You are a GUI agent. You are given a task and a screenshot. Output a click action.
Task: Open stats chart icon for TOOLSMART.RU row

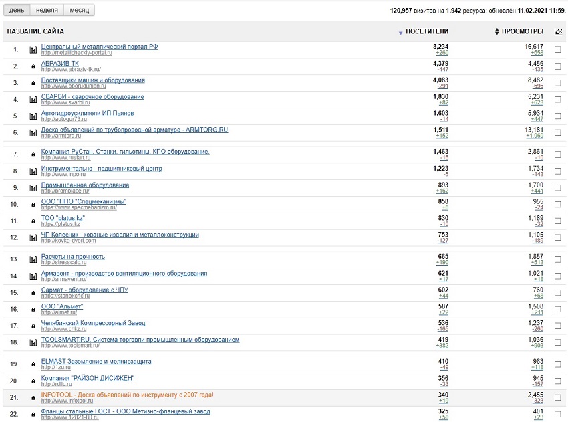[33, 343]
